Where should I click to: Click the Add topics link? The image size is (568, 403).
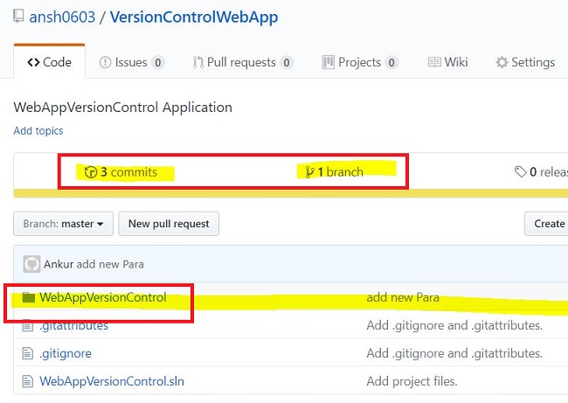[38, 131]
